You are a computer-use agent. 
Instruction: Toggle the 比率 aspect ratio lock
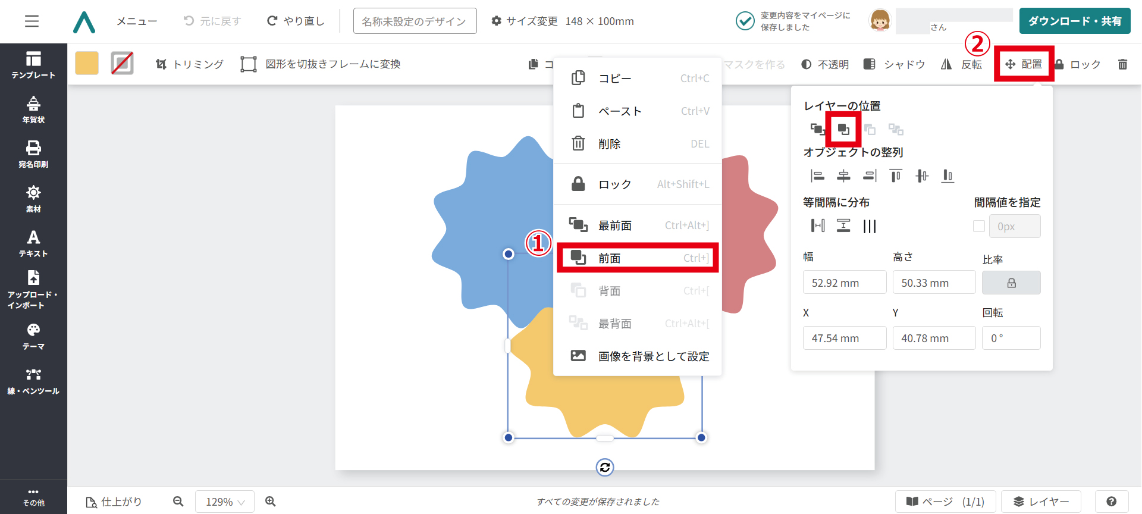coord(1011,283)
